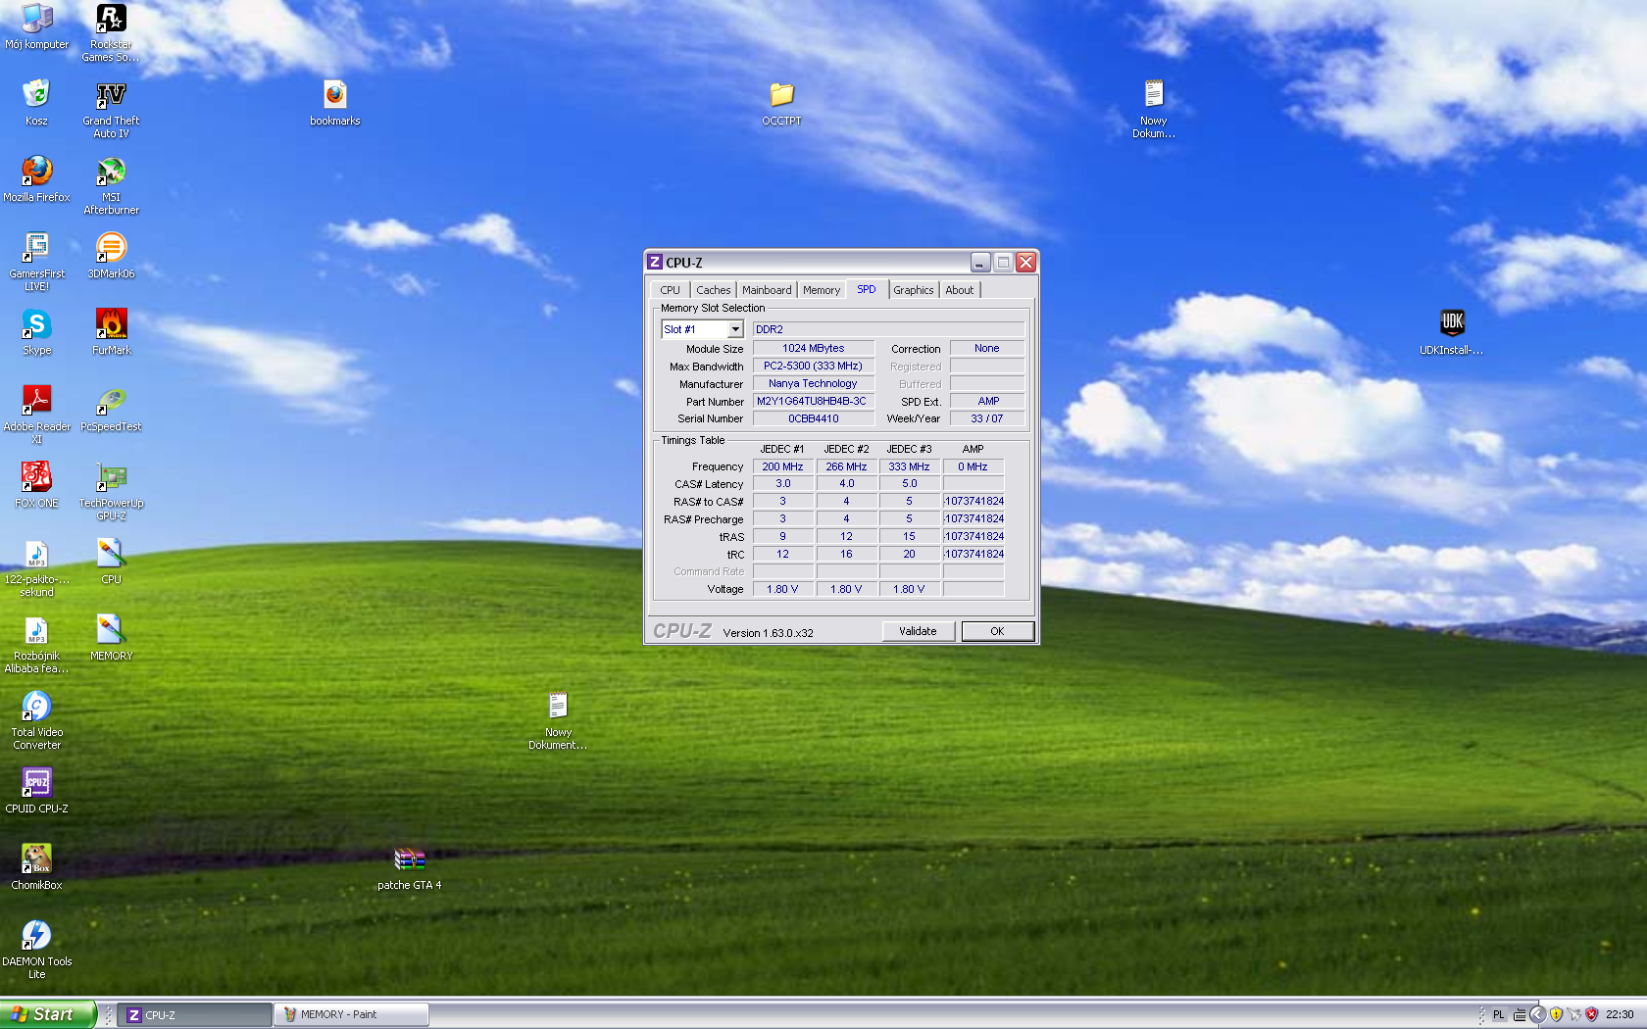Image resolution: width=1647 pixels, height=1029 pixels.
Task: Click the Nanya Technology manufacturer field
Action: click(x=813, y=383)
